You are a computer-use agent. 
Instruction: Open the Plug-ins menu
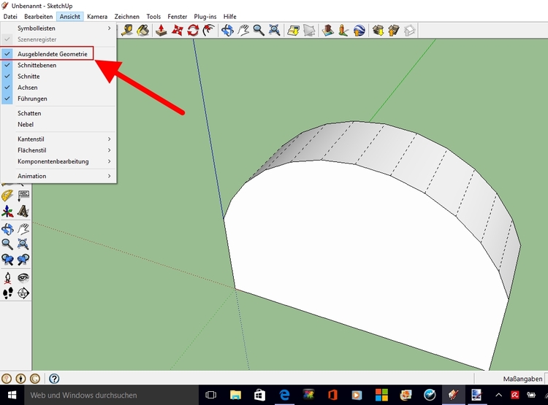(x=205, y=16)
